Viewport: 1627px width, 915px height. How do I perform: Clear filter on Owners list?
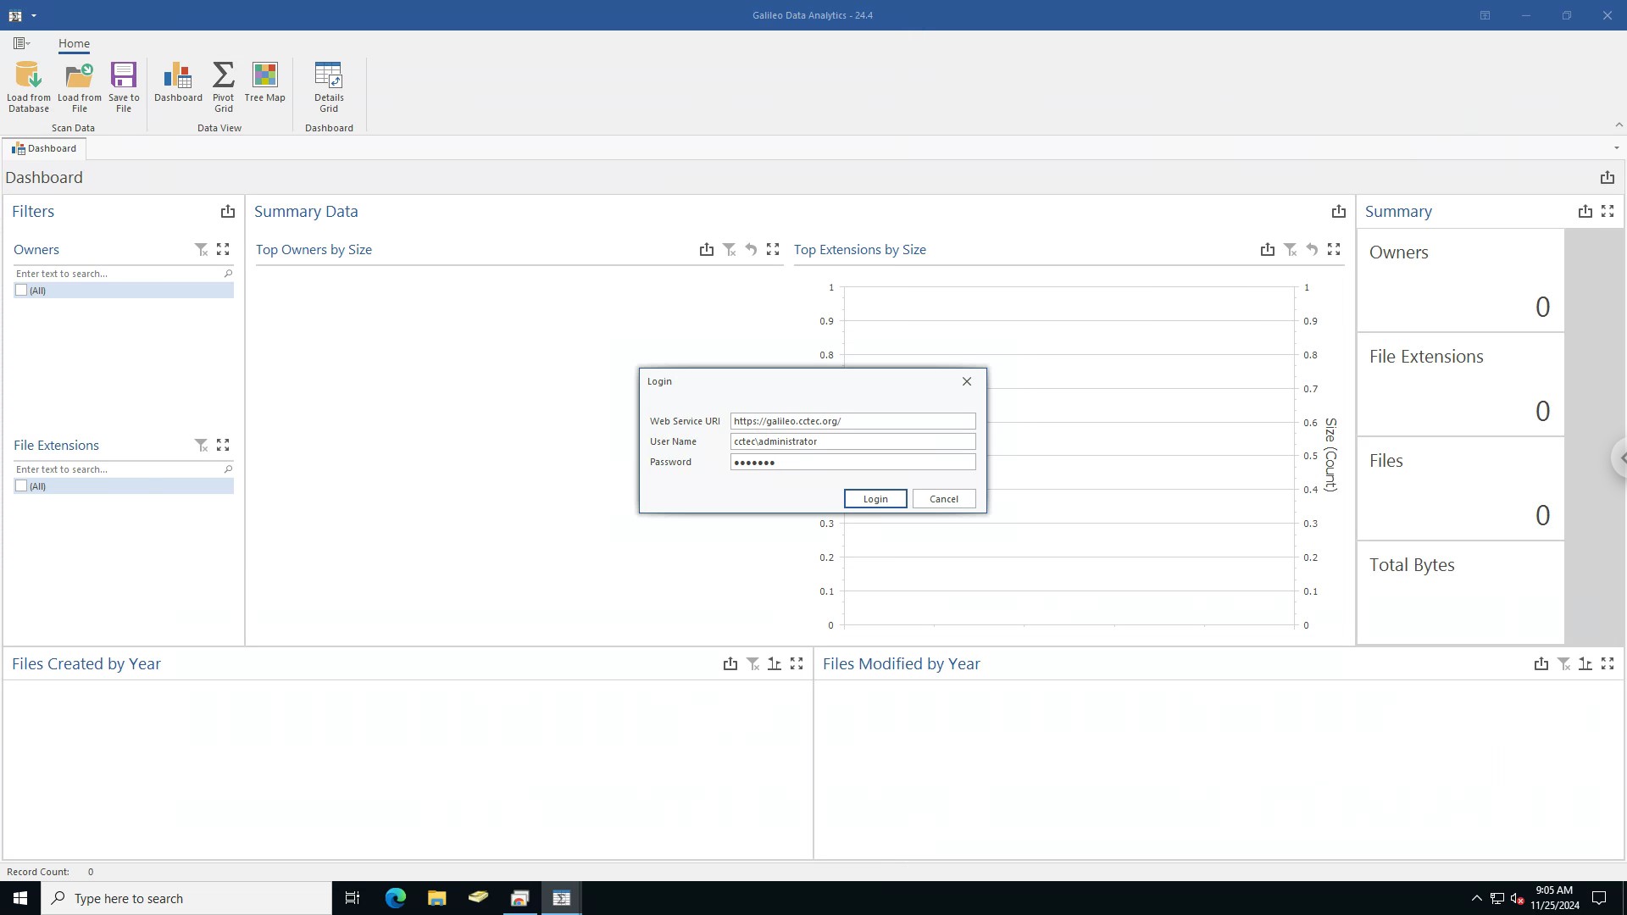[x=201, y=249]
